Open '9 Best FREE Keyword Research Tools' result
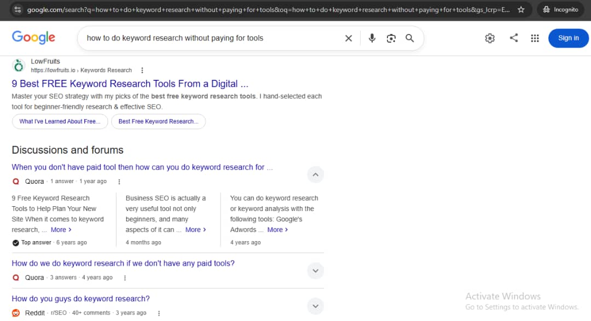Viewport: 591px width, 321px height. [x=130, y=84]
